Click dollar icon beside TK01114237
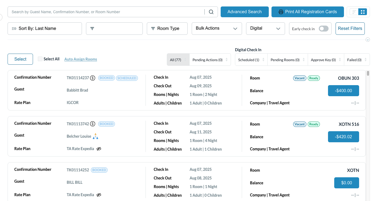 click(92, 78)
